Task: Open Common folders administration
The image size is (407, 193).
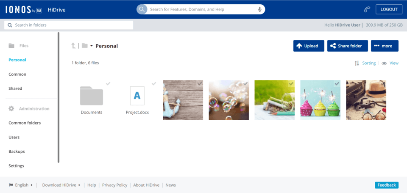Action: click(25, 123)
